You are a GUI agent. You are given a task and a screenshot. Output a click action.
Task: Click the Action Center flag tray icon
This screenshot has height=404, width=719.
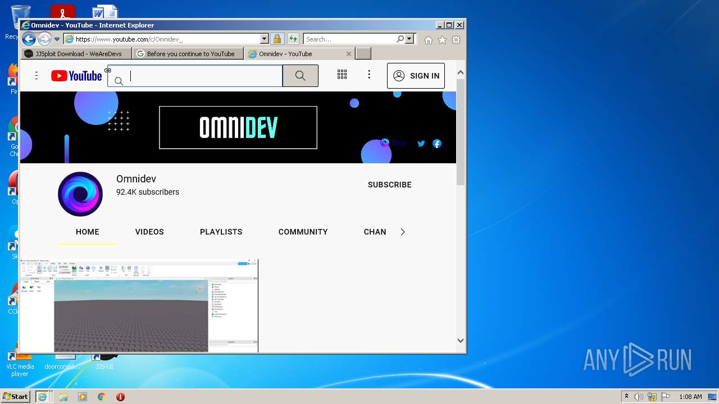click(x=666, y=397)
